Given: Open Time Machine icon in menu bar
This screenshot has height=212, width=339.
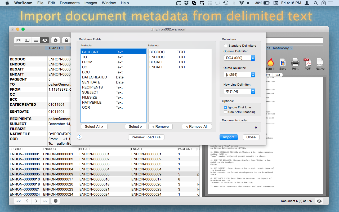Looking at the screenshot, I should tap(226, 3).
